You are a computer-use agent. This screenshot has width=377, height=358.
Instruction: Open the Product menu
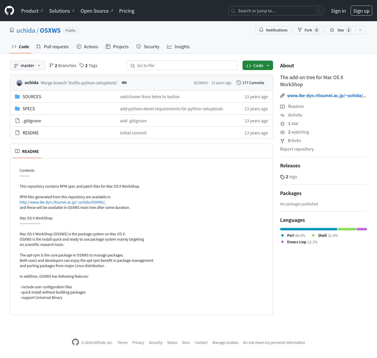pos(32,11)
